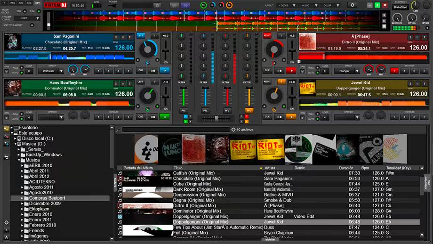Viewport: 433px width, 244px height.
Task: Toggle the LEFT assign button on Chocolate deck
Action: pyautogui.click(x=141, y=36)
